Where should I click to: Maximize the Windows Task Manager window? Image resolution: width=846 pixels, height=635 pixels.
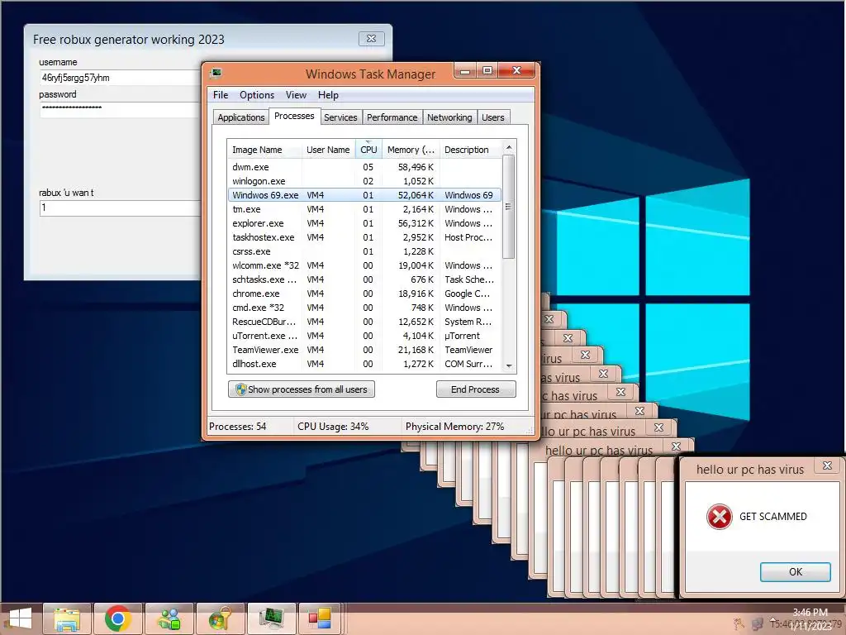487,70
